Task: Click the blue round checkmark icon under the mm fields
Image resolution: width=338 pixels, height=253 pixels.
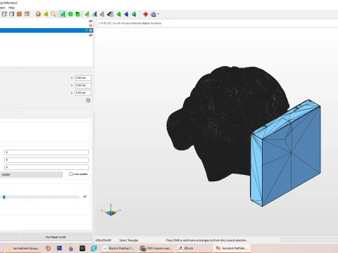Action: point(88,100)
